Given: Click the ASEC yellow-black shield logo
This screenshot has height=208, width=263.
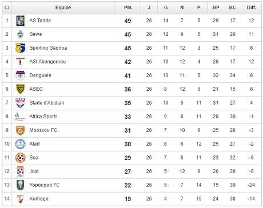Looking at the screenshot, I should tap(21, 89).
